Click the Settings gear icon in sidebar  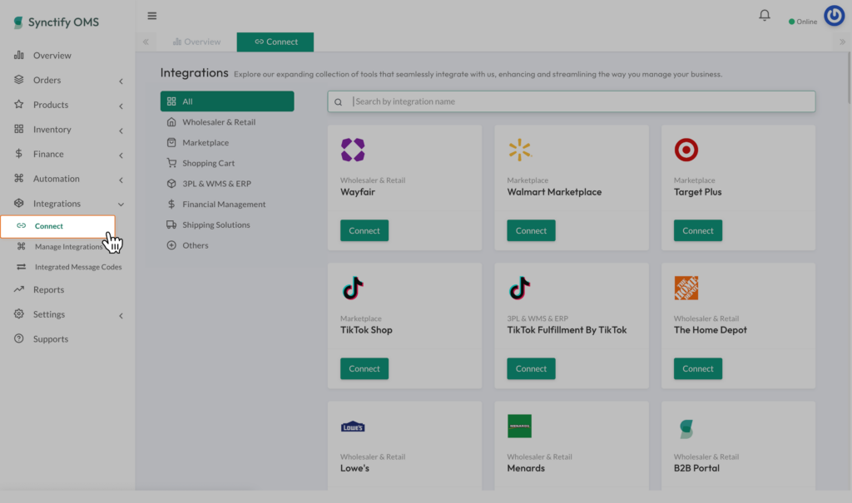(19, 313)
